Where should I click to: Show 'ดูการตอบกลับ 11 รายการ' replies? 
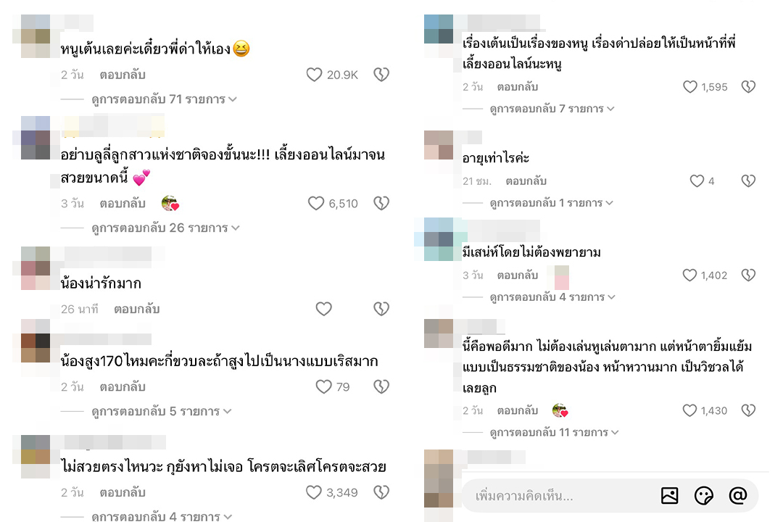(x=554, y=432)
